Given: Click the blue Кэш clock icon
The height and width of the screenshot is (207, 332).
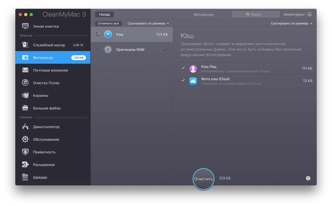Looking at the screenshot, I should point(108,34).
